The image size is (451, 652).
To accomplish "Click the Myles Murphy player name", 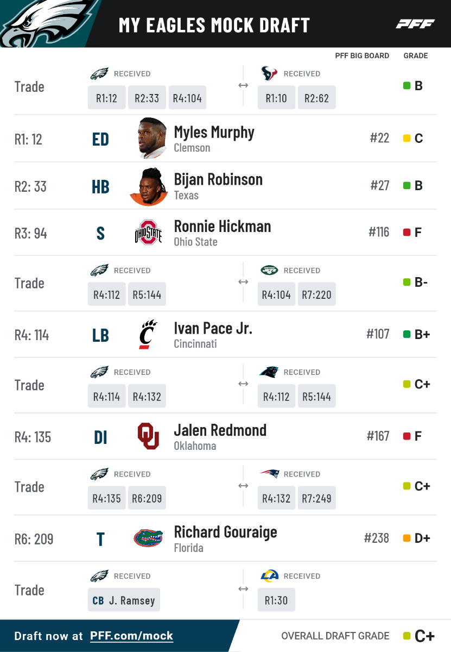I will [214, 132].
